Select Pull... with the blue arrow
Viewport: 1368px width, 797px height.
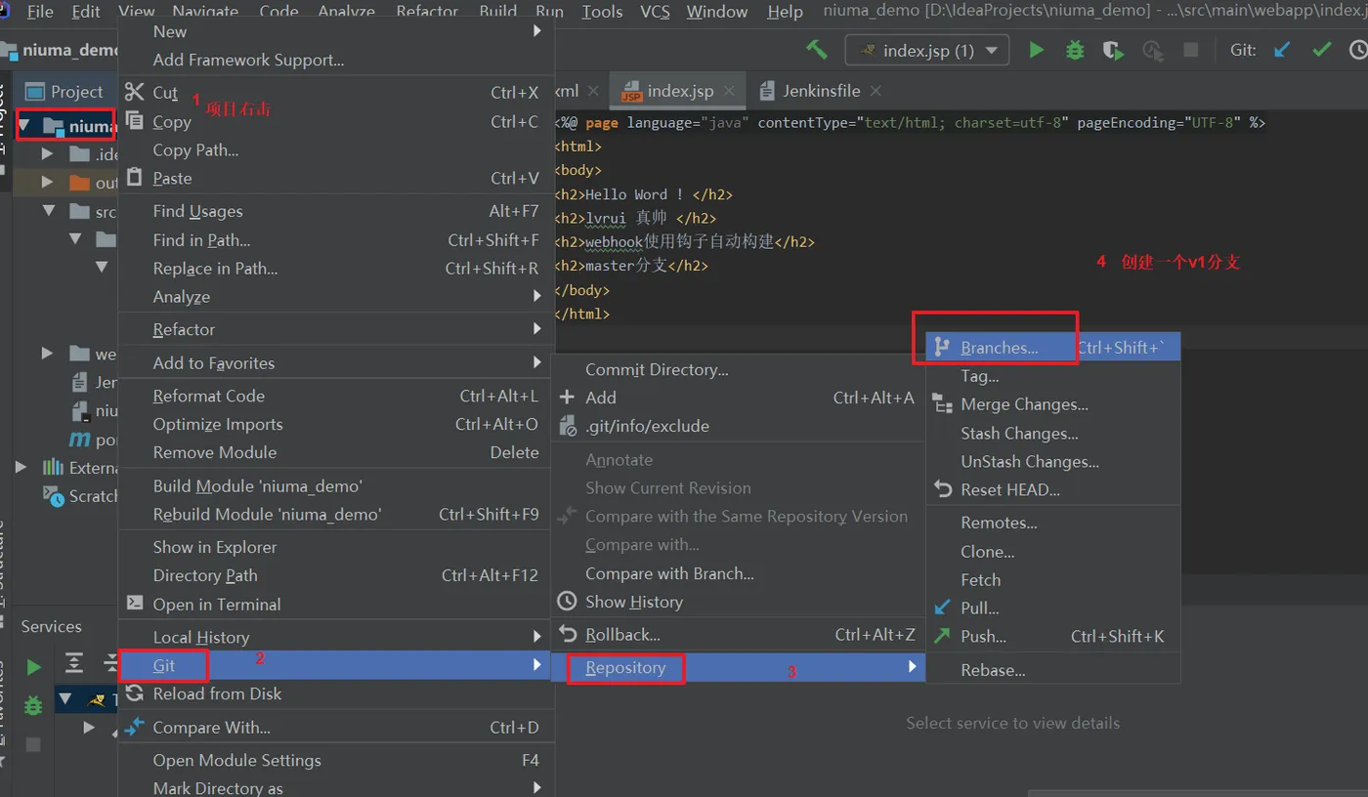1053,608
